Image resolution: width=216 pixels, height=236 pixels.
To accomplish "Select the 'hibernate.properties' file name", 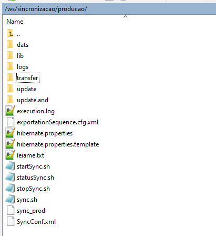I will (45, 133).
